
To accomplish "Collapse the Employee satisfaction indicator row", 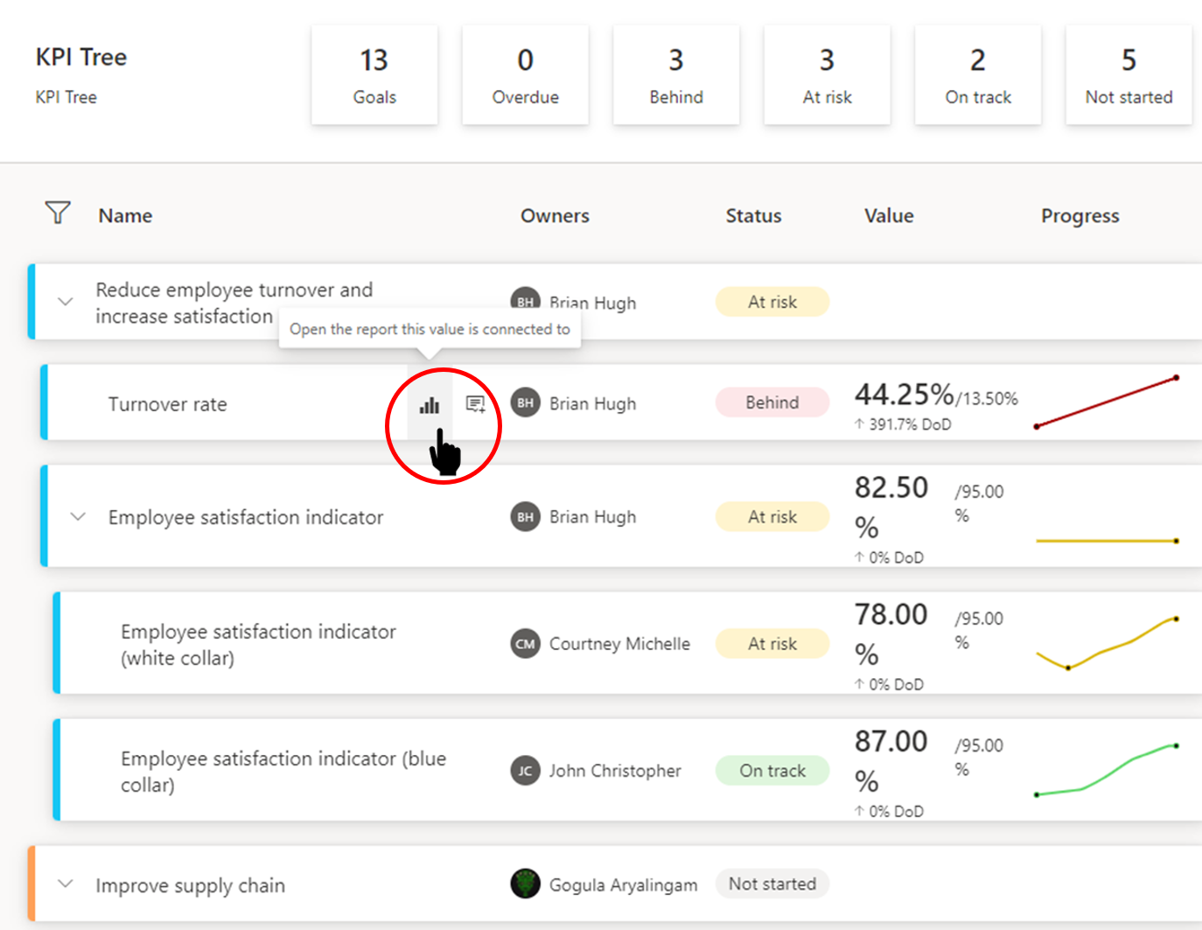I will tap(77, 516).
